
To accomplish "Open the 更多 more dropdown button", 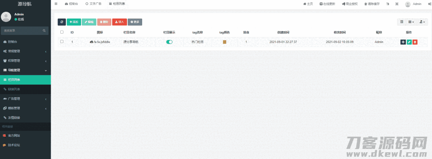I will click(x=135, y=22).
